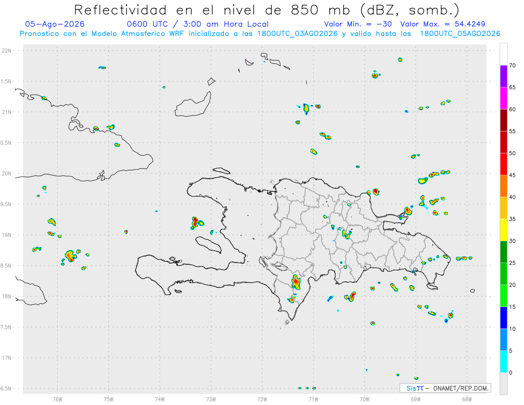Click the '22N' latitude label

click(x=7, y=51)
